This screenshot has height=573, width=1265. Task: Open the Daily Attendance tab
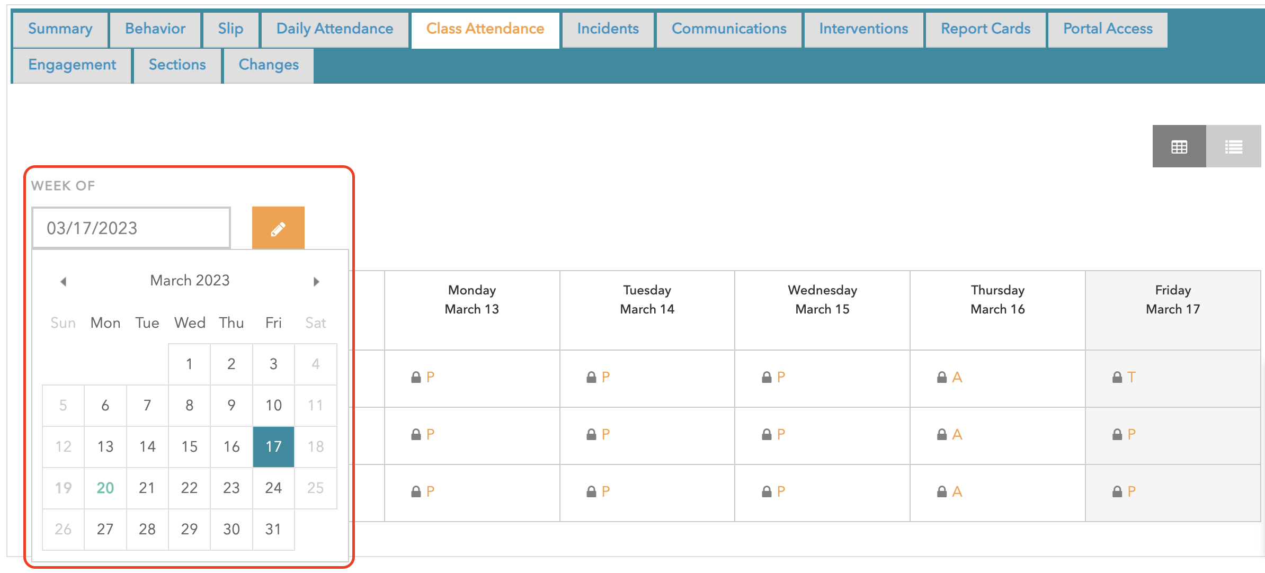pyautogui.click(x=334, y=29)
